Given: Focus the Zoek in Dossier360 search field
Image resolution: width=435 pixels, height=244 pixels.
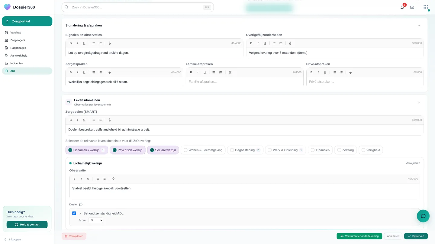Looking at the screenshot, I should point(137,7).
